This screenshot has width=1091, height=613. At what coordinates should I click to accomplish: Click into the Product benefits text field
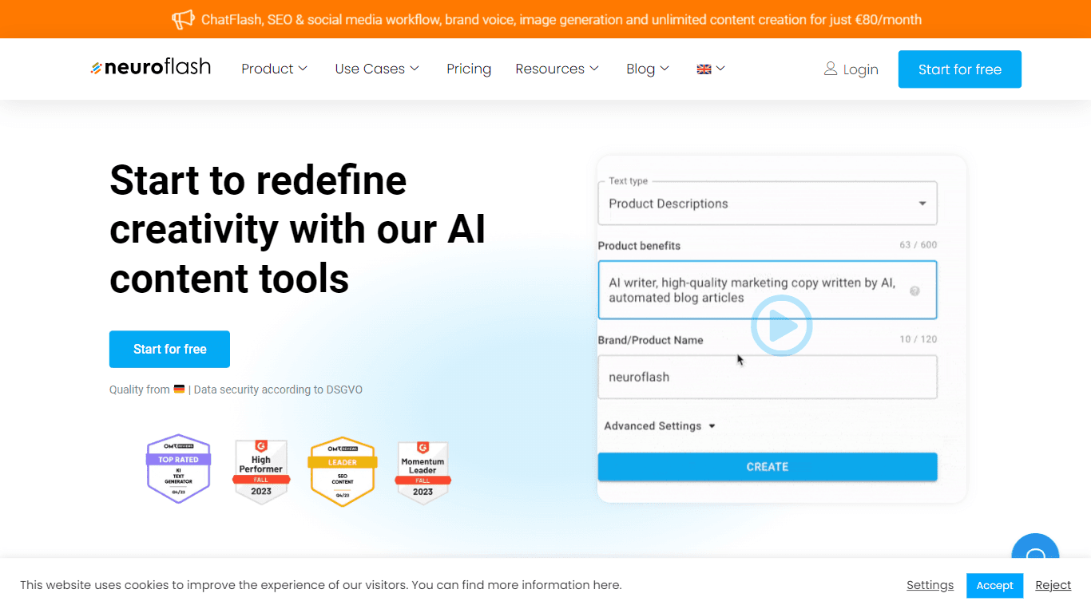(x=768, y=290)
